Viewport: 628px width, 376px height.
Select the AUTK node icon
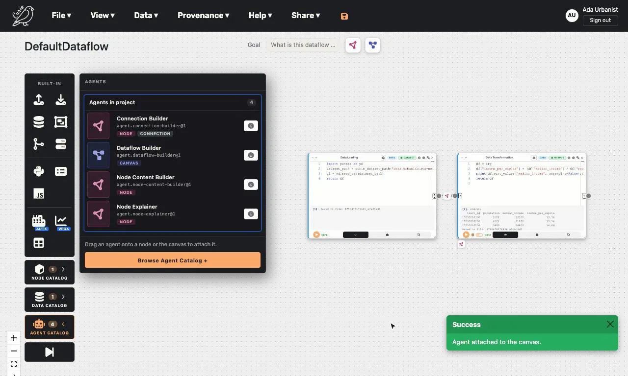pyautogui.click(x=39, y=221)
